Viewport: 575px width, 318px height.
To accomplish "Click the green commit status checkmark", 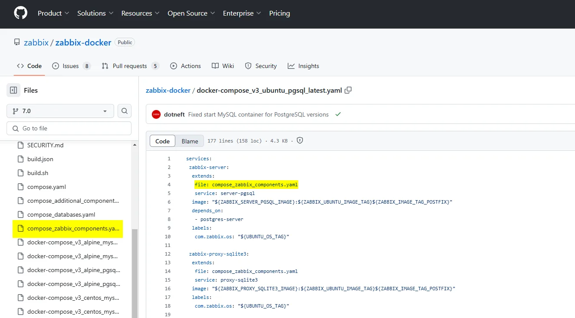I will click(x=338, y=114).
